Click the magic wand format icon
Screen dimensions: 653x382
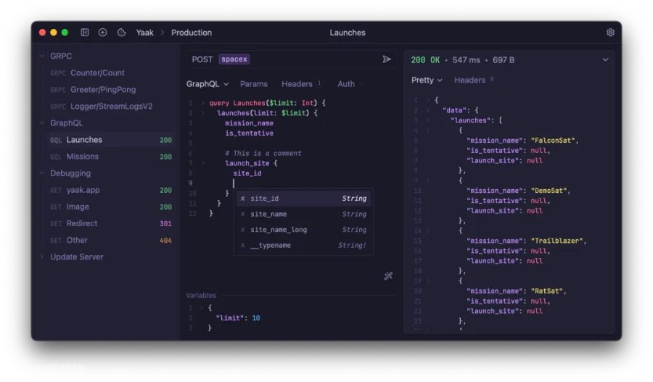click(388, 276)
